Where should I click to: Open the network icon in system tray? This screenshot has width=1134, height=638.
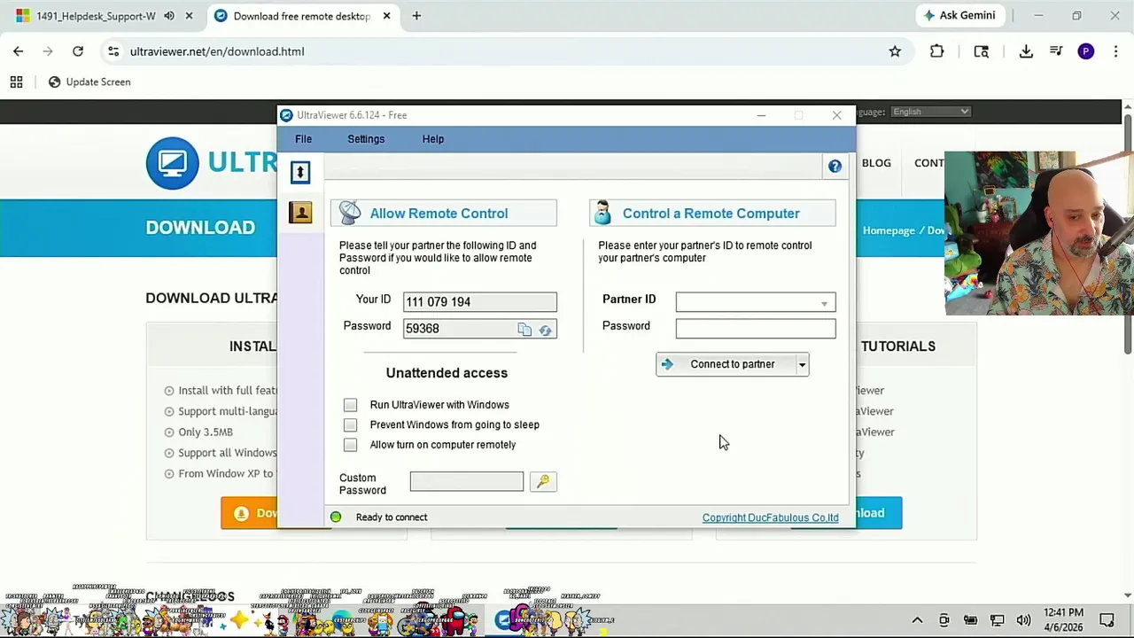point(997,620)
